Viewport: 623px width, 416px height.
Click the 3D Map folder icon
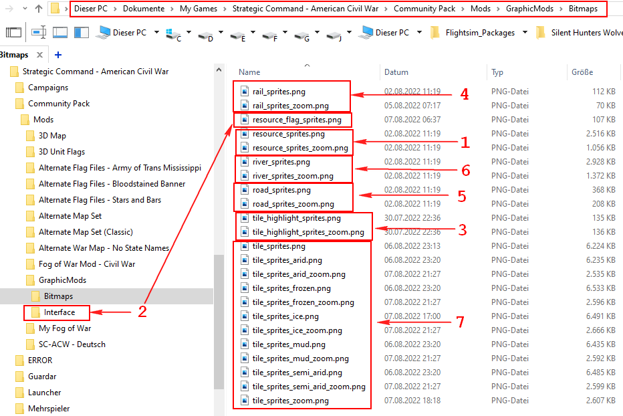31,136
